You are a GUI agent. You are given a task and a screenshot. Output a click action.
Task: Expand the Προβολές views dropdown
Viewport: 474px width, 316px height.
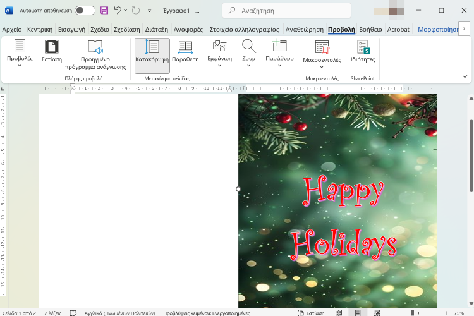pyautogui.click(x=20, y=54)
